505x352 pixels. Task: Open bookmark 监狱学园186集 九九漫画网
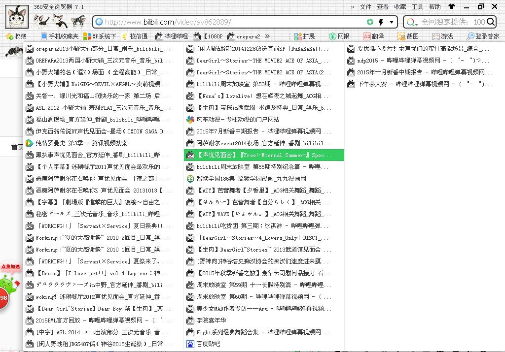pos(264,178)
